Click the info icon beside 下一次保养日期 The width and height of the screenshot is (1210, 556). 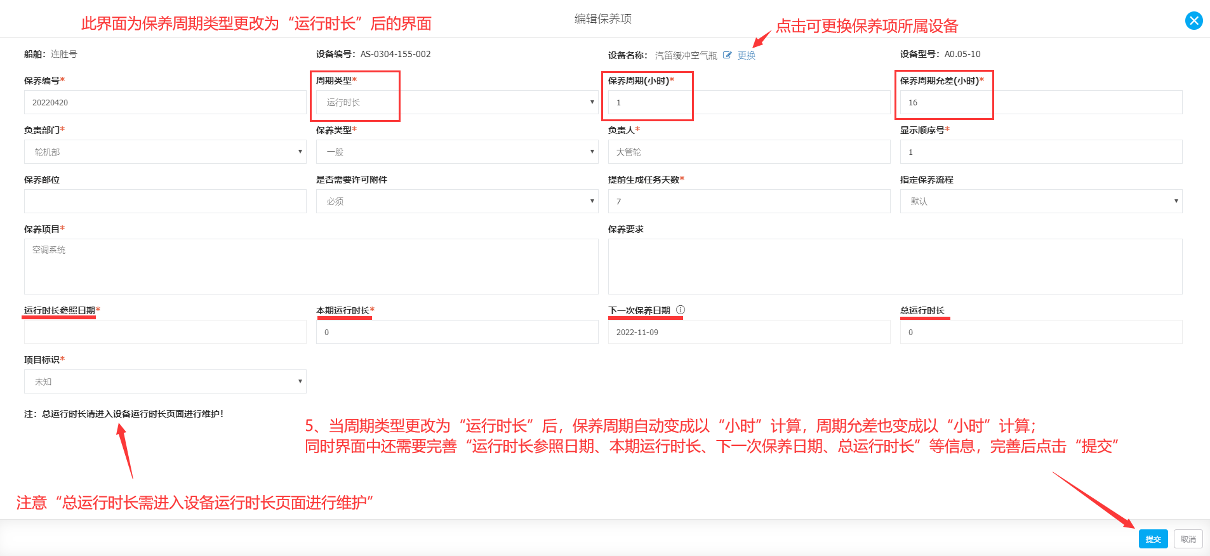(681, 310)
